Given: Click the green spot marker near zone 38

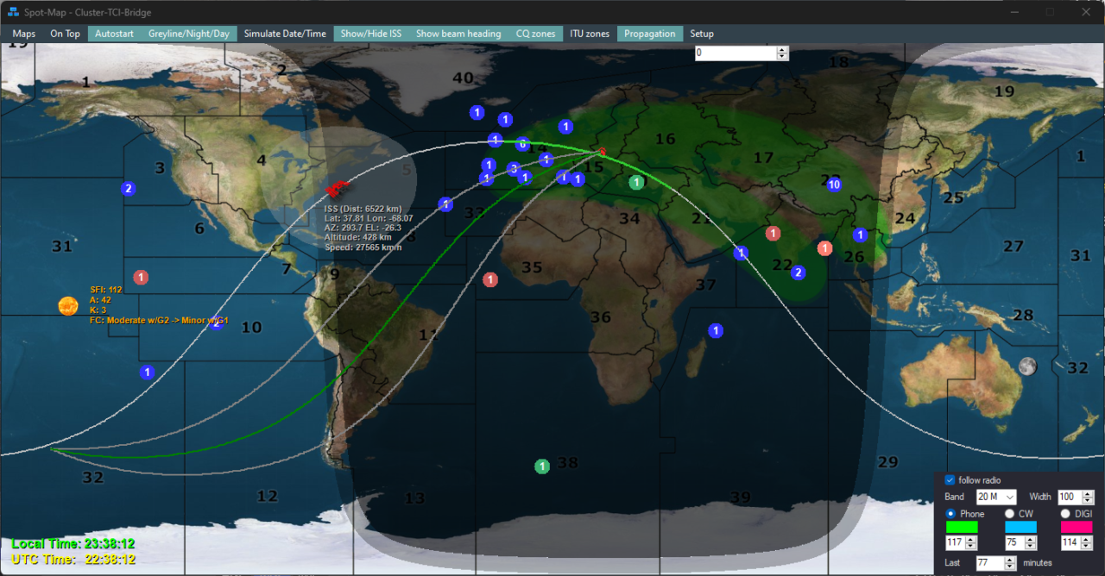Looking at the screenshot, I should (541, 466).
